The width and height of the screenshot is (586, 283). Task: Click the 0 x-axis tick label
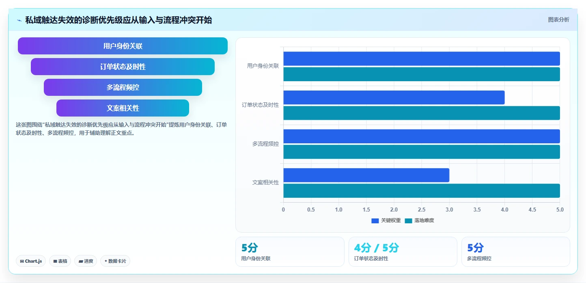[283, 210]
